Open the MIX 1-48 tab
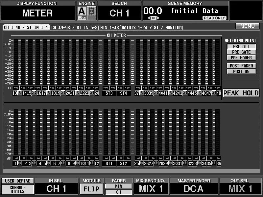This screenshot has height=197, width=263. coord(109,28)
